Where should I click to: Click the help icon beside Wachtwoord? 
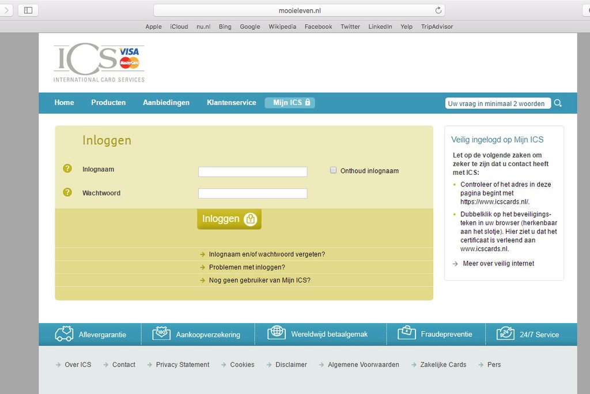[x=67, y=192]
